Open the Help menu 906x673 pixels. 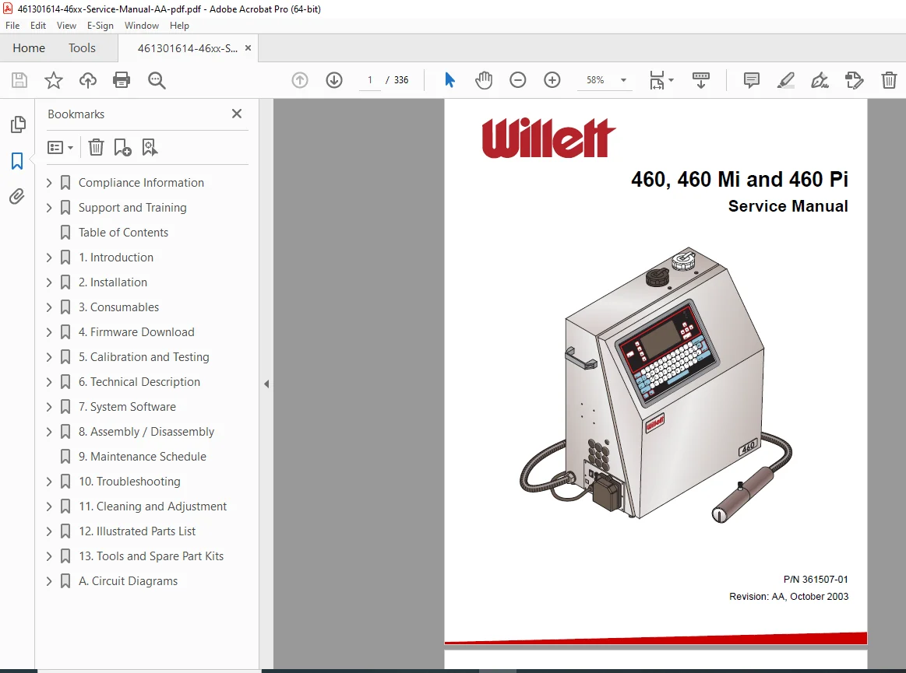tap(179, 26)
